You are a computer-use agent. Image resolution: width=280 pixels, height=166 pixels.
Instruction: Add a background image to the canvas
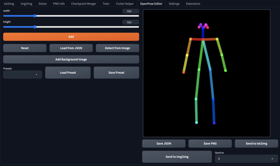pyautogui.click(x=71, y=59)
